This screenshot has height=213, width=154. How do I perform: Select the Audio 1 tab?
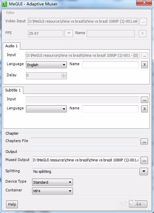[x=11, y=46]
